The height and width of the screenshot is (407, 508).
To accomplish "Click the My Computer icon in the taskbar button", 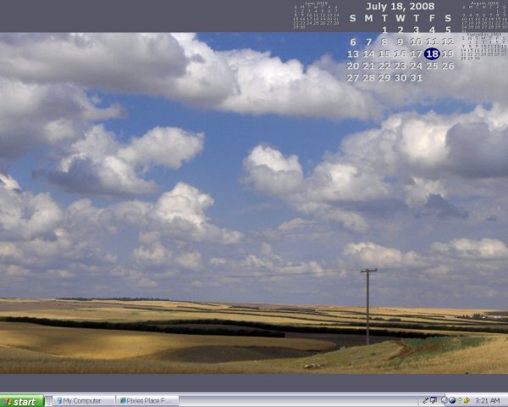I will coord(58,401).
